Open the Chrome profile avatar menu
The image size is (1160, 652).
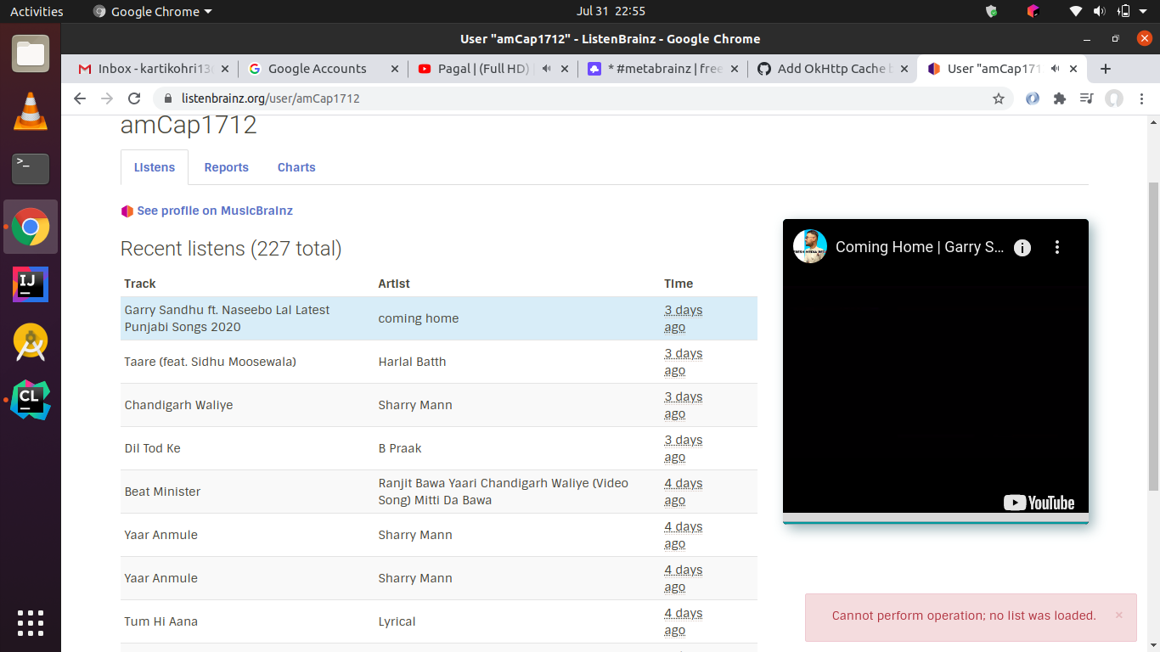tap(1114, 98)
